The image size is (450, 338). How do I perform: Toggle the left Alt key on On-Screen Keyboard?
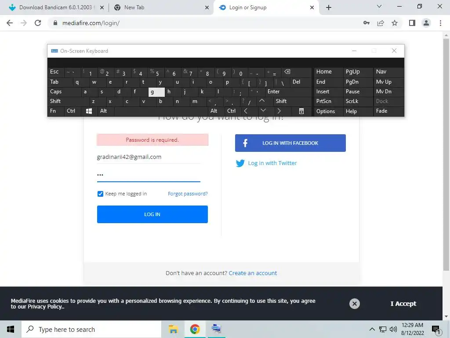106,111
